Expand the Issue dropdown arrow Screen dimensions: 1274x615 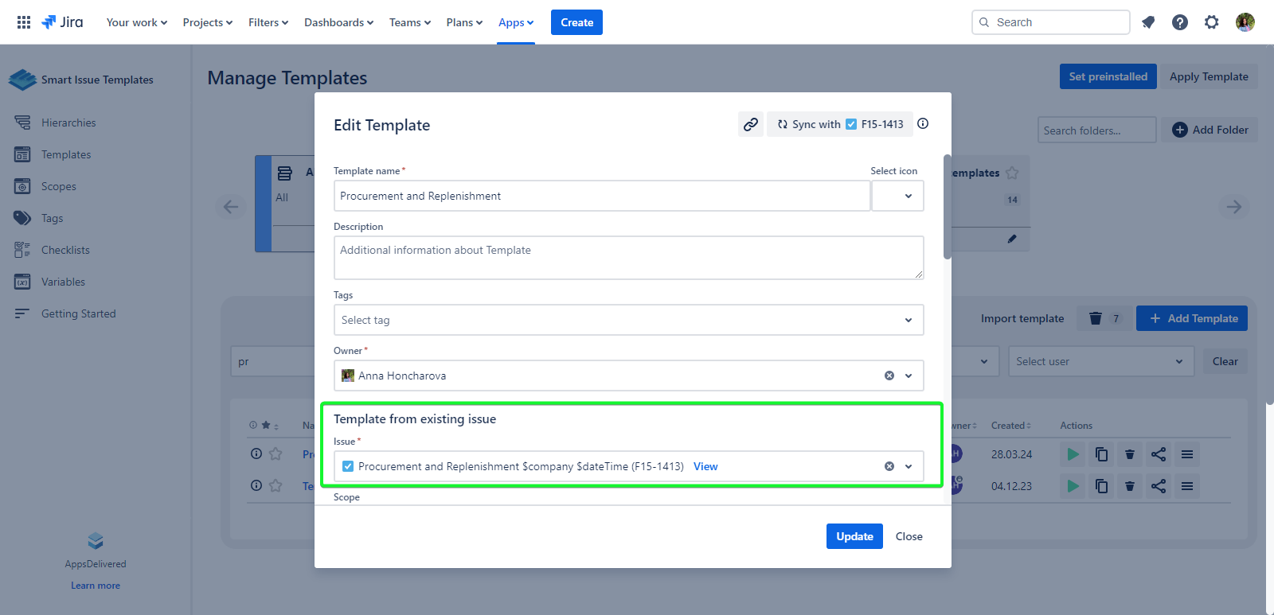coord(909,466)
